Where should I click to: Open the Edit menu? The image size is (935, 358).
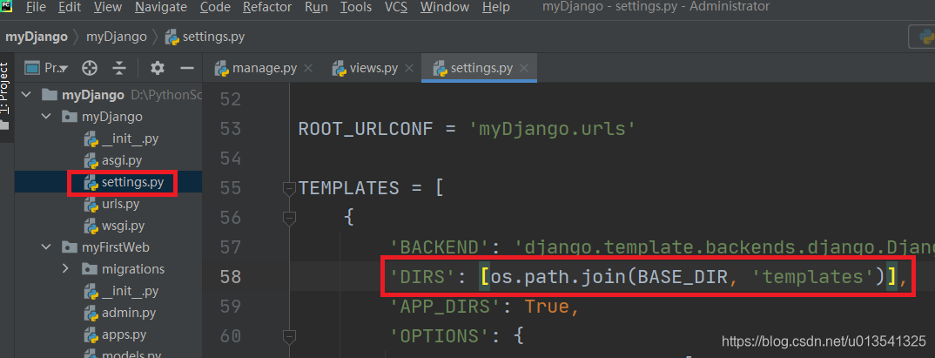tap(70, 7)
